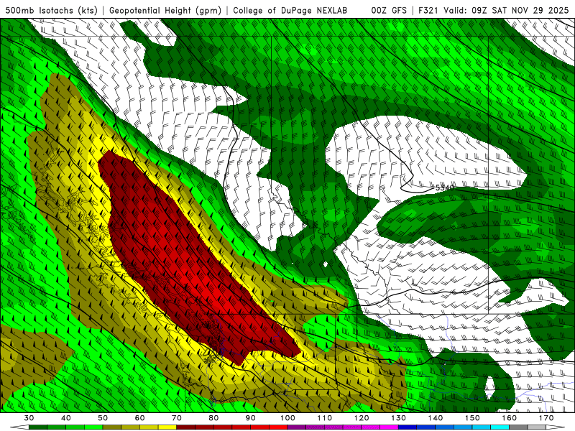Select the dark blue 130-135 kt legend swatch

point(408,427)
